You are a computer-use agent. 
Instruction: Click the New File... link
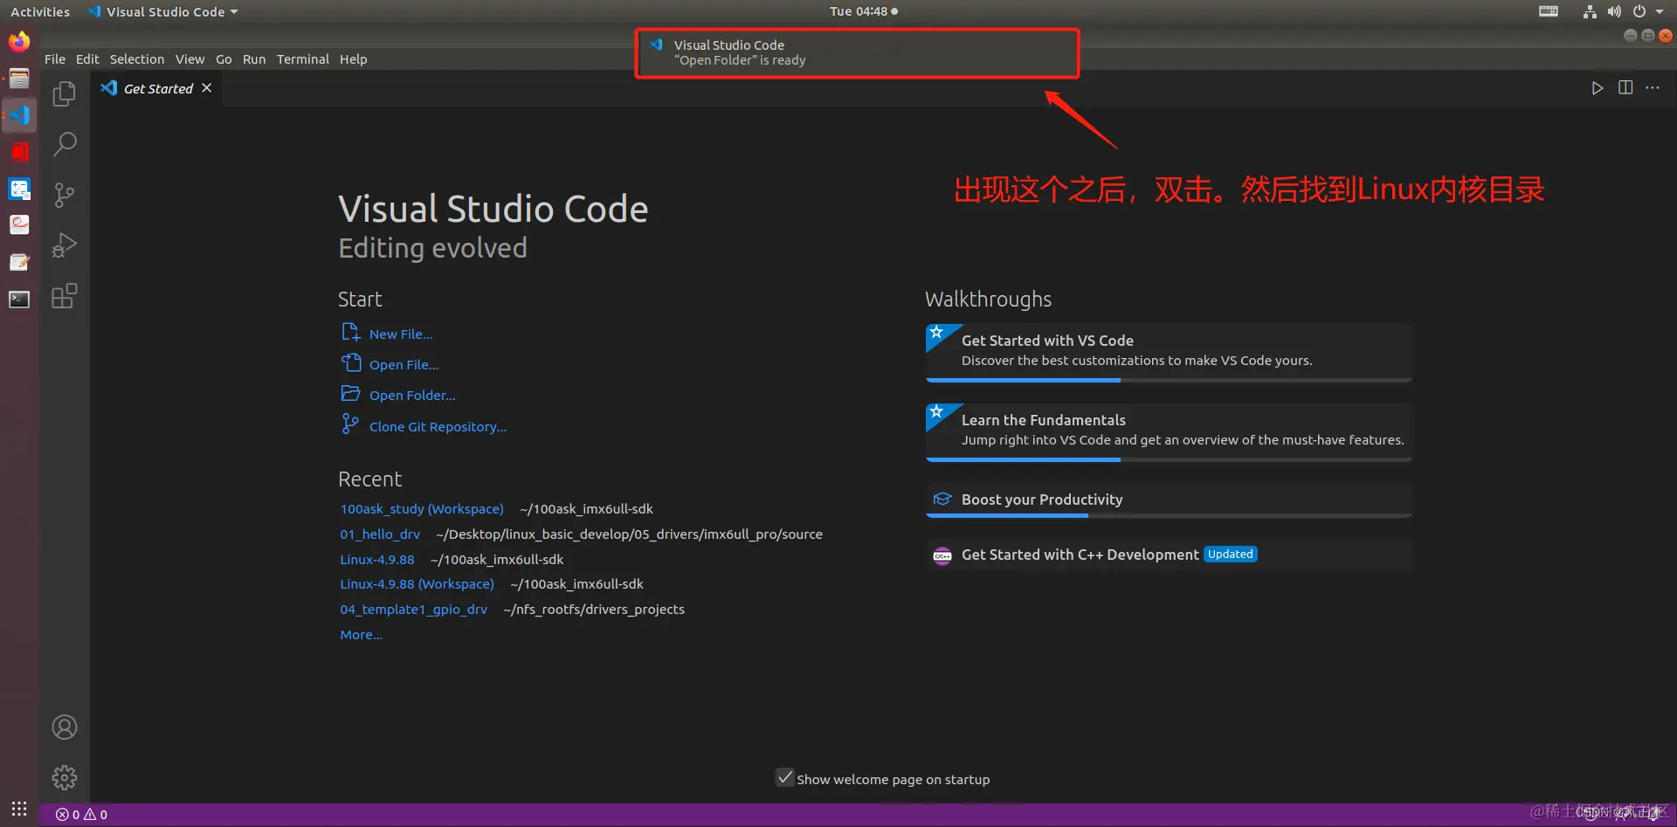pyautogui.click(x=401, y=334)
